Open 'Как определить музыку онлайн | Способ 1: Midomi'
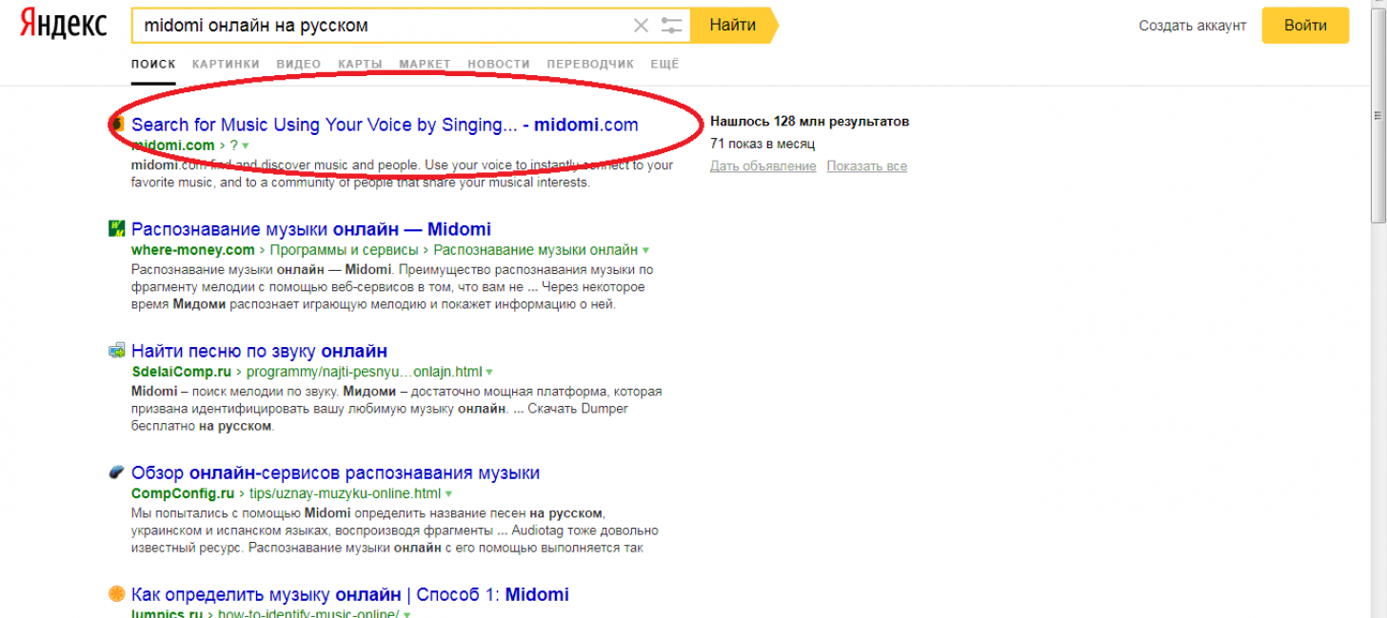The image size is (1387, 618). tap(350, 595)
